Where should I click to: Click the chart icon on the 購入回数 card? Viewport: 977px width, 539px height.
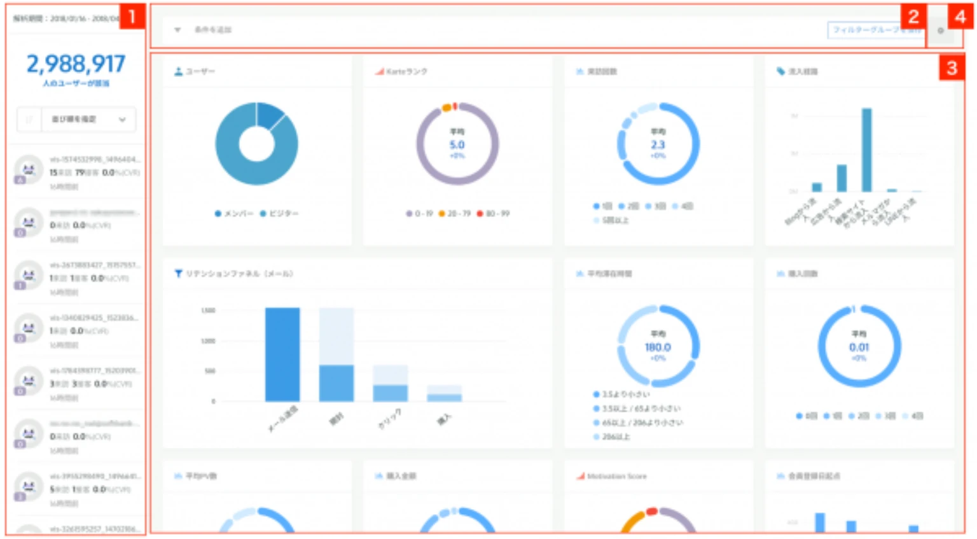click(780, 274)
